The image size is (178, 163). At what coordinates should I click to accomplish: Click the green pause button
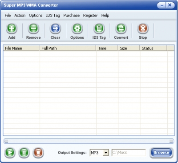[x=24, y=152]
